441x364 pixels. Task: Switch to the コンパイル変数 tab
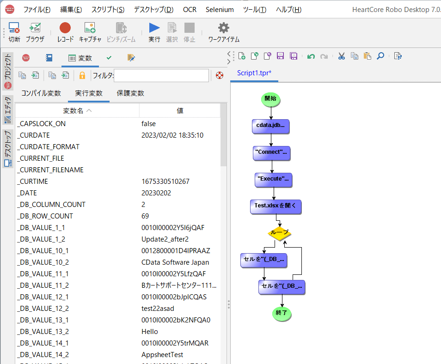click(x=41, y=93)
